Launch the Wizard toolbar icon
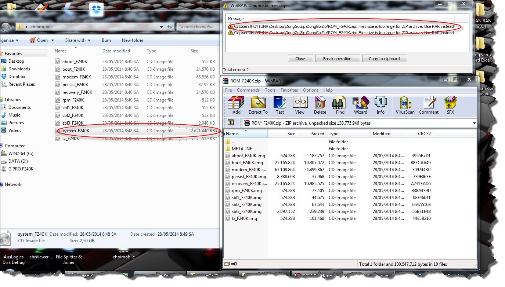The height and width of the screenshot is (287, 505). click(360, 105)
